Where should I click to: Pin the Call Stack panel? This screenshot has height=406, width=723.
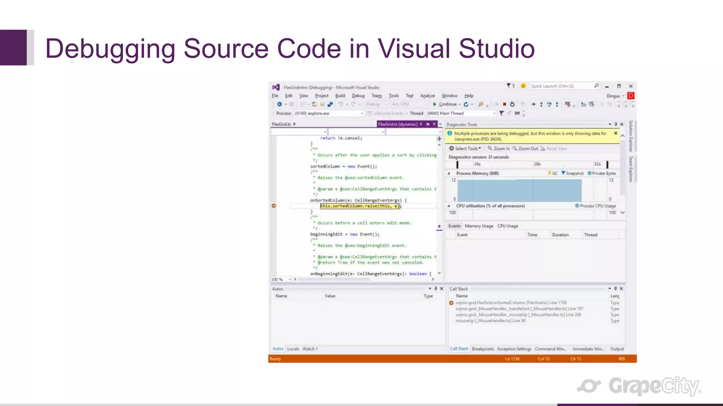click(615, 288)
